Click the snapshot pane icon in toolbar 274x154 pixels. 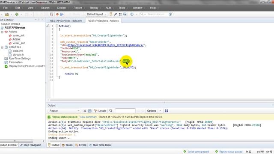tap(125, 14)
